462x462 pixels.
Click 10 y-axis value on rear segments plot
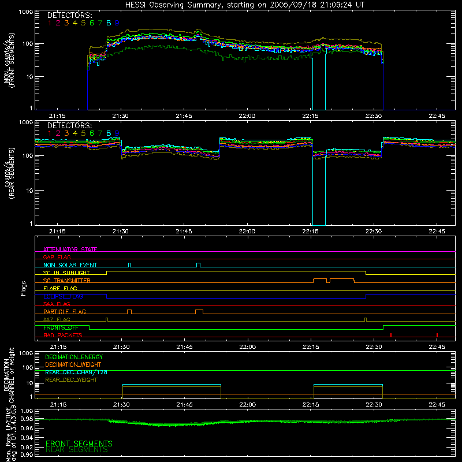29,191
